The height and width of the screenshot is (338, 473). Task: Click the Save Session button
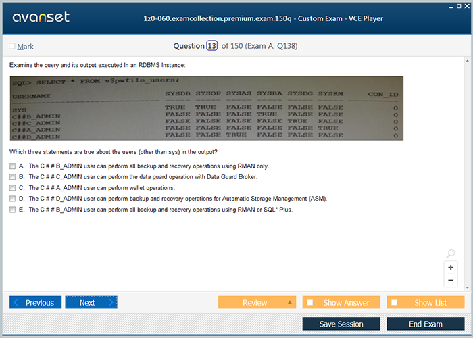click(x=341, y=324)
